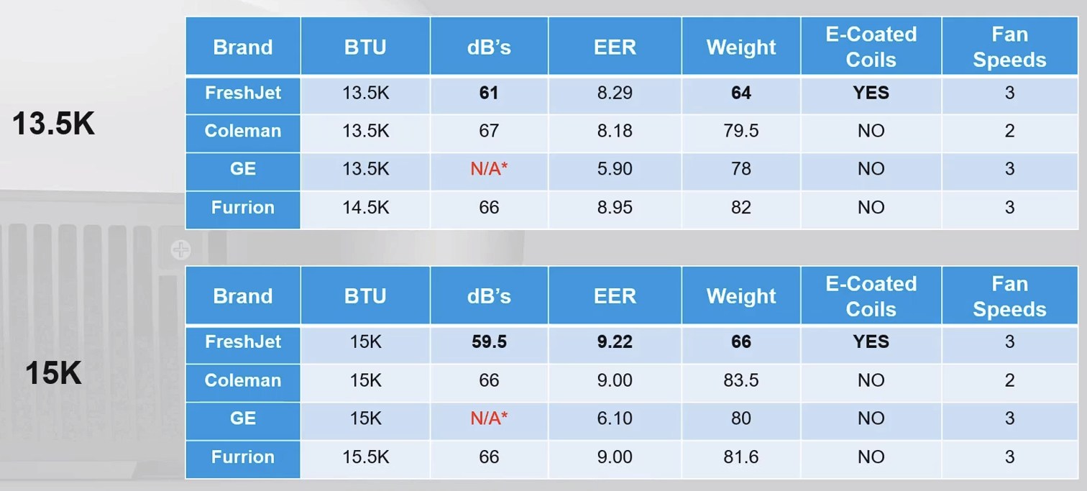This screenshot has width=1087, height=491.
Task: Click the Furrion 14.5K BTU cell
Action: pos(365,208)
